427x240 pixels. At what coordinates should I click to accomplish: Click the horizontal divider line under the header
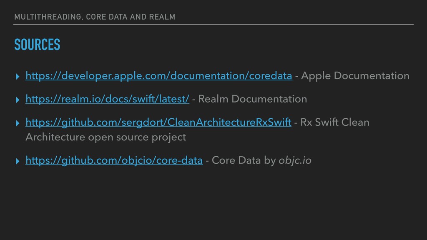(213, 25)
